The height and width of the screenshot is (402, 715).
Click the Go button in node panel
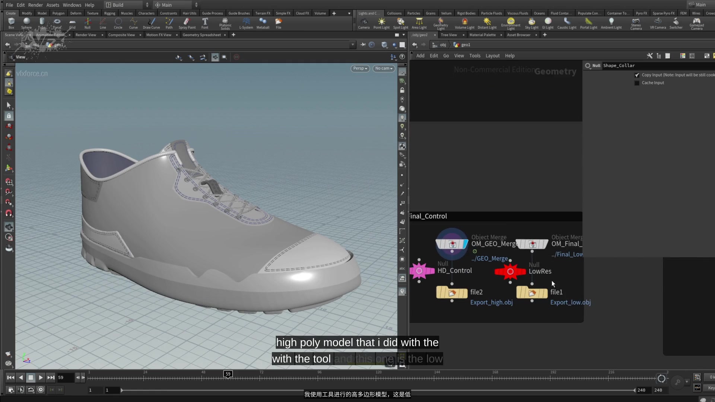click(x=446, y=55)
